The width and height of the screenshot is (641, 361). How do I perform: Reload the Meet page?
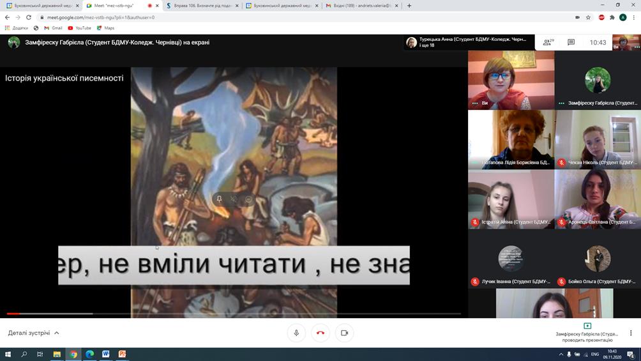click(29, 17)
